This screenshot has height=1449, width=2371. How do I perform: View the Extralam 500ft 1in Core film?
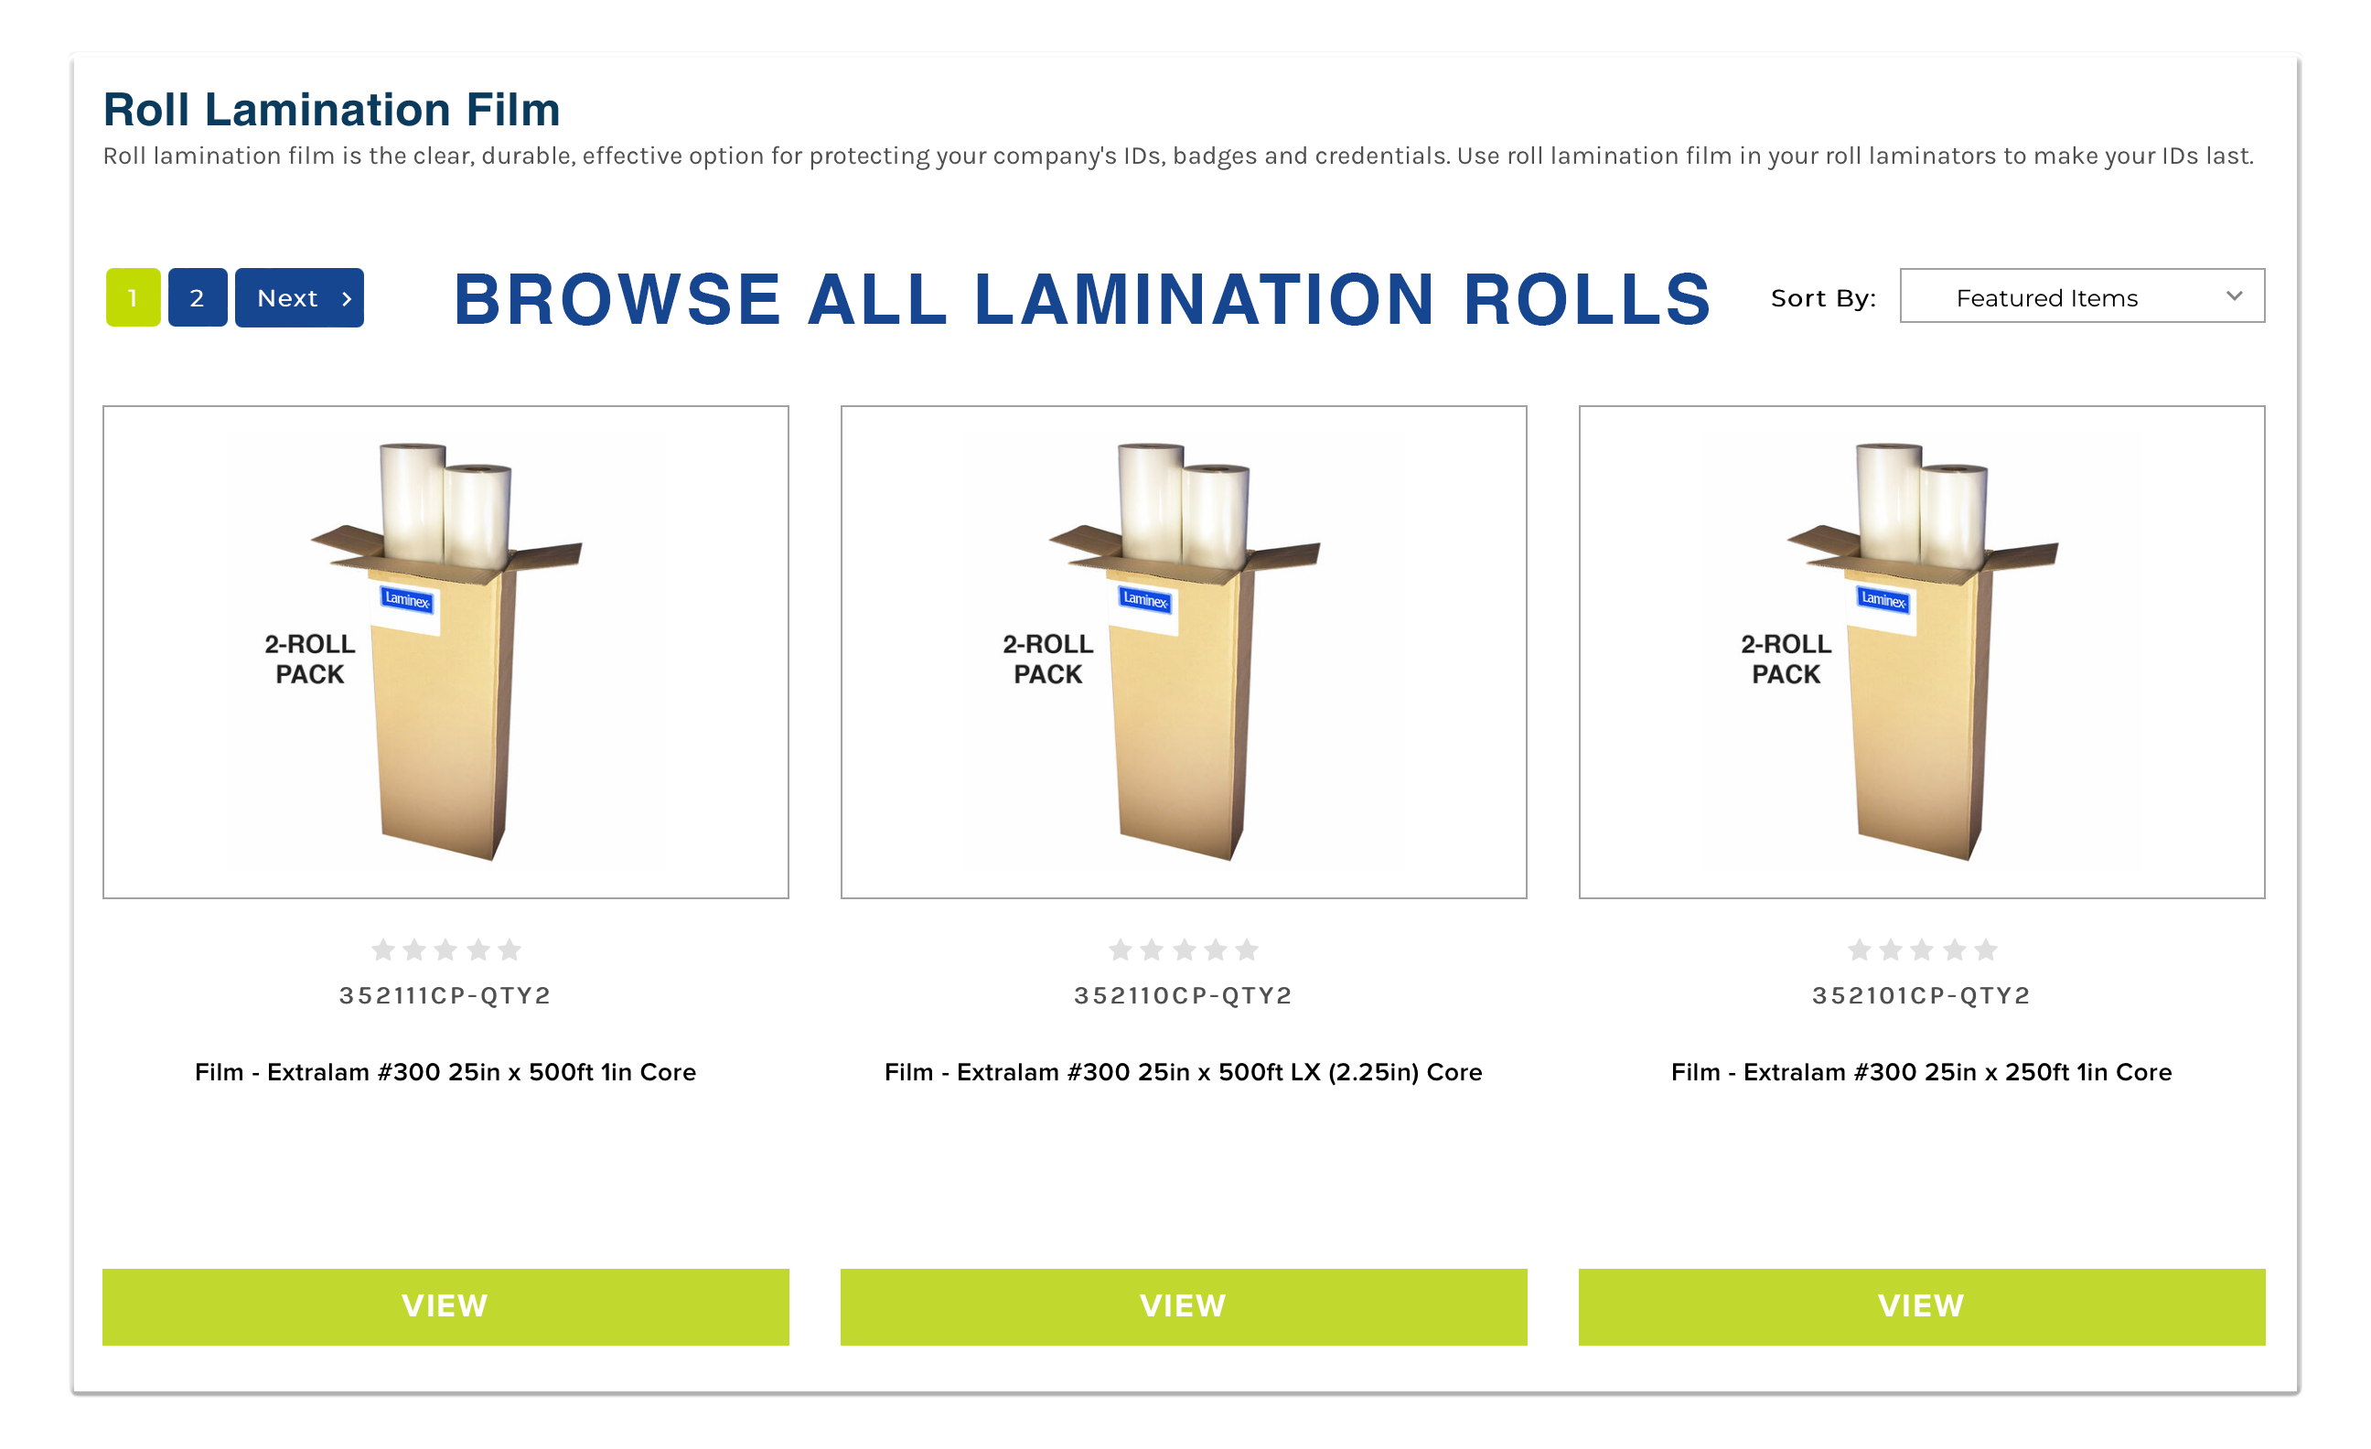click(445, 1305)
